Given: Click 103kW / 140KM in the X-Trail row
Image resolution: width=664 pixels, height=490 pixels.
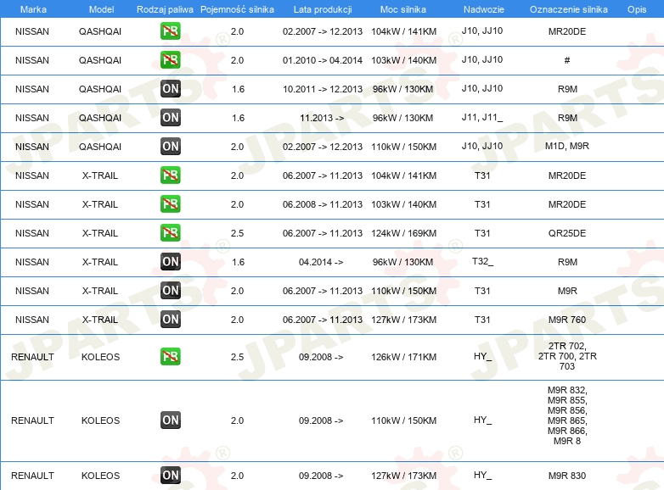Looking at the screenshot, I should point(403,204).
